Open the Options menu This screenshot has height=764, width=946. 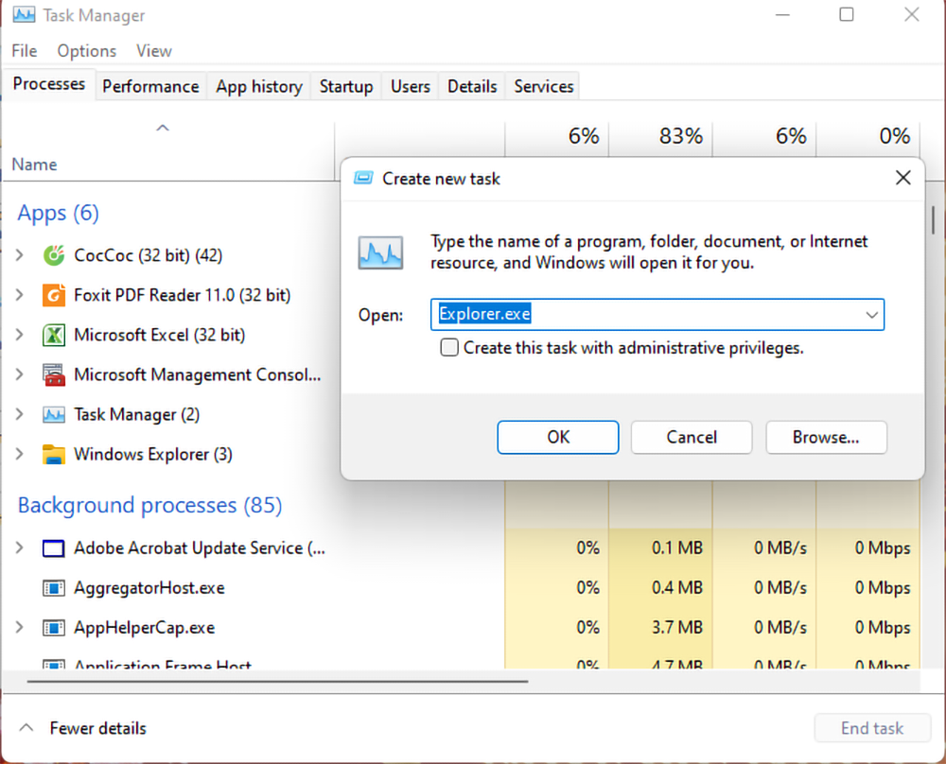click(87, 51)
